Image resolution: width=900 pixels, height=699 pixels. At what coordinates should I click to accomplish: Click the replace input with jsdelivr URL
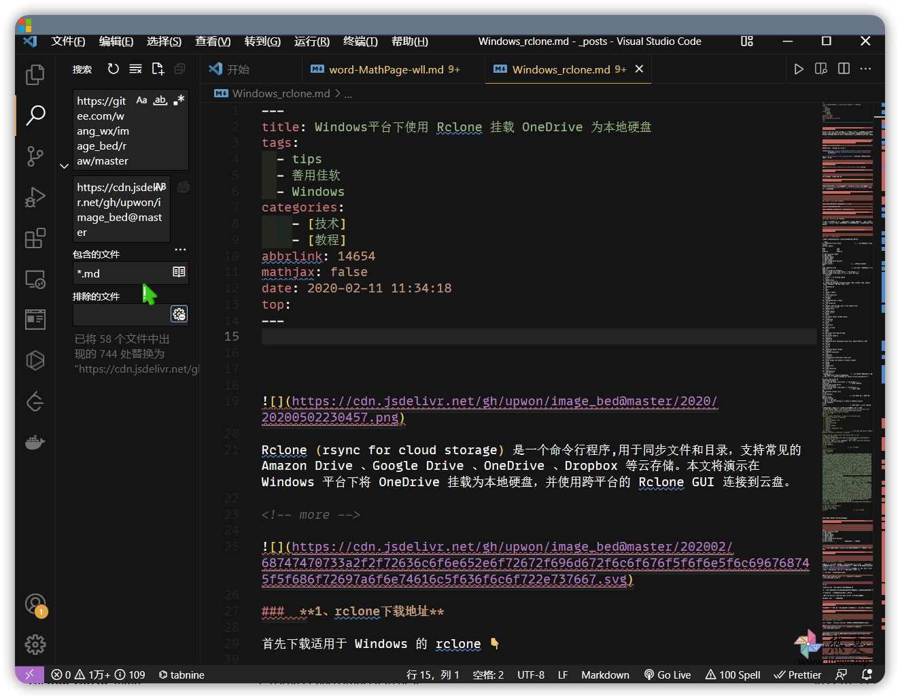121,209
